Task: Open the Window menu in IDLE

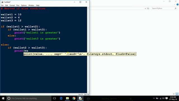Action: [x=31, y=5]
